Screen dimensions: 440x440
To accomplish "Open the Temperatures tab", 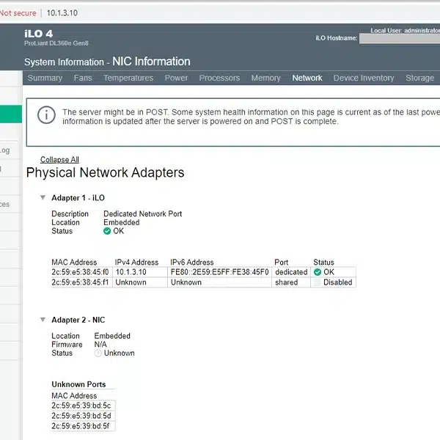I will tap(128, 78).
